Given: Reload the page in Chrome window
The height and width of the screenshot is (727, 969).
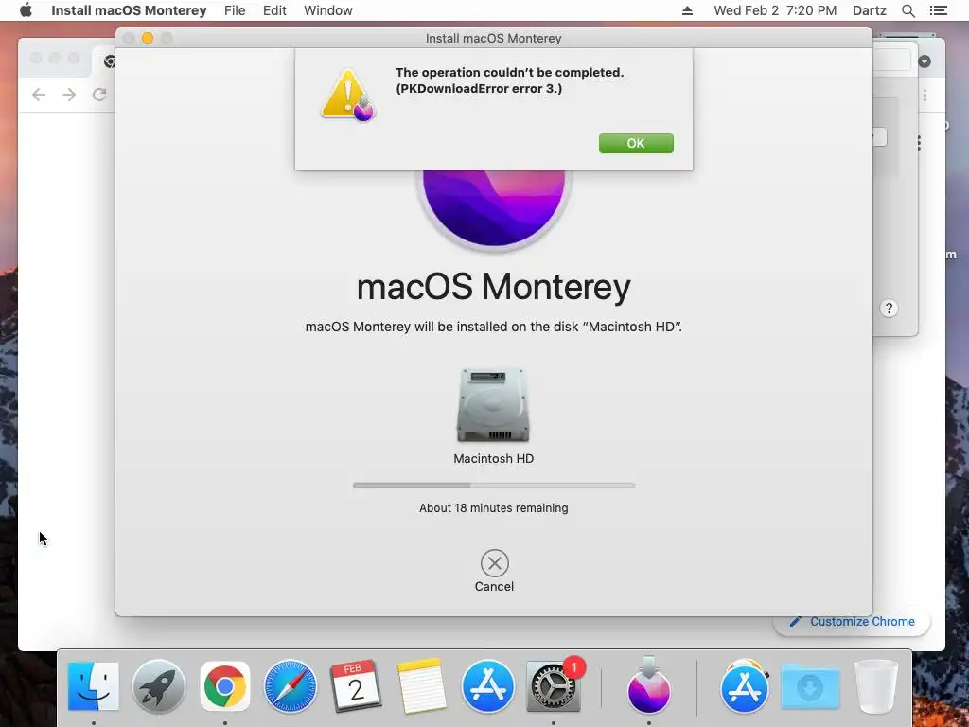Looking at the screenshot, I should (x=98, y=95).
